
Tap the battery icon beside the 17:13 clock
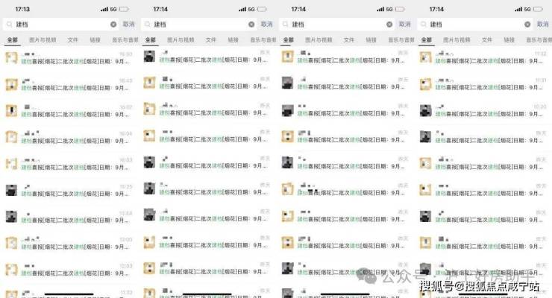tap(124, 9)
